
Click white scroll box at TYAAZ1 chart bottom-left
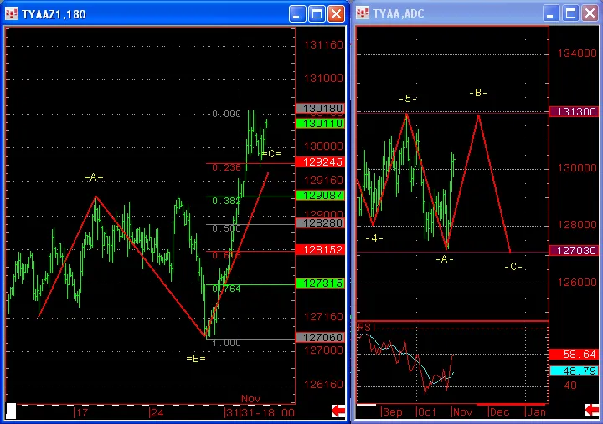click(x=11, y=410)
